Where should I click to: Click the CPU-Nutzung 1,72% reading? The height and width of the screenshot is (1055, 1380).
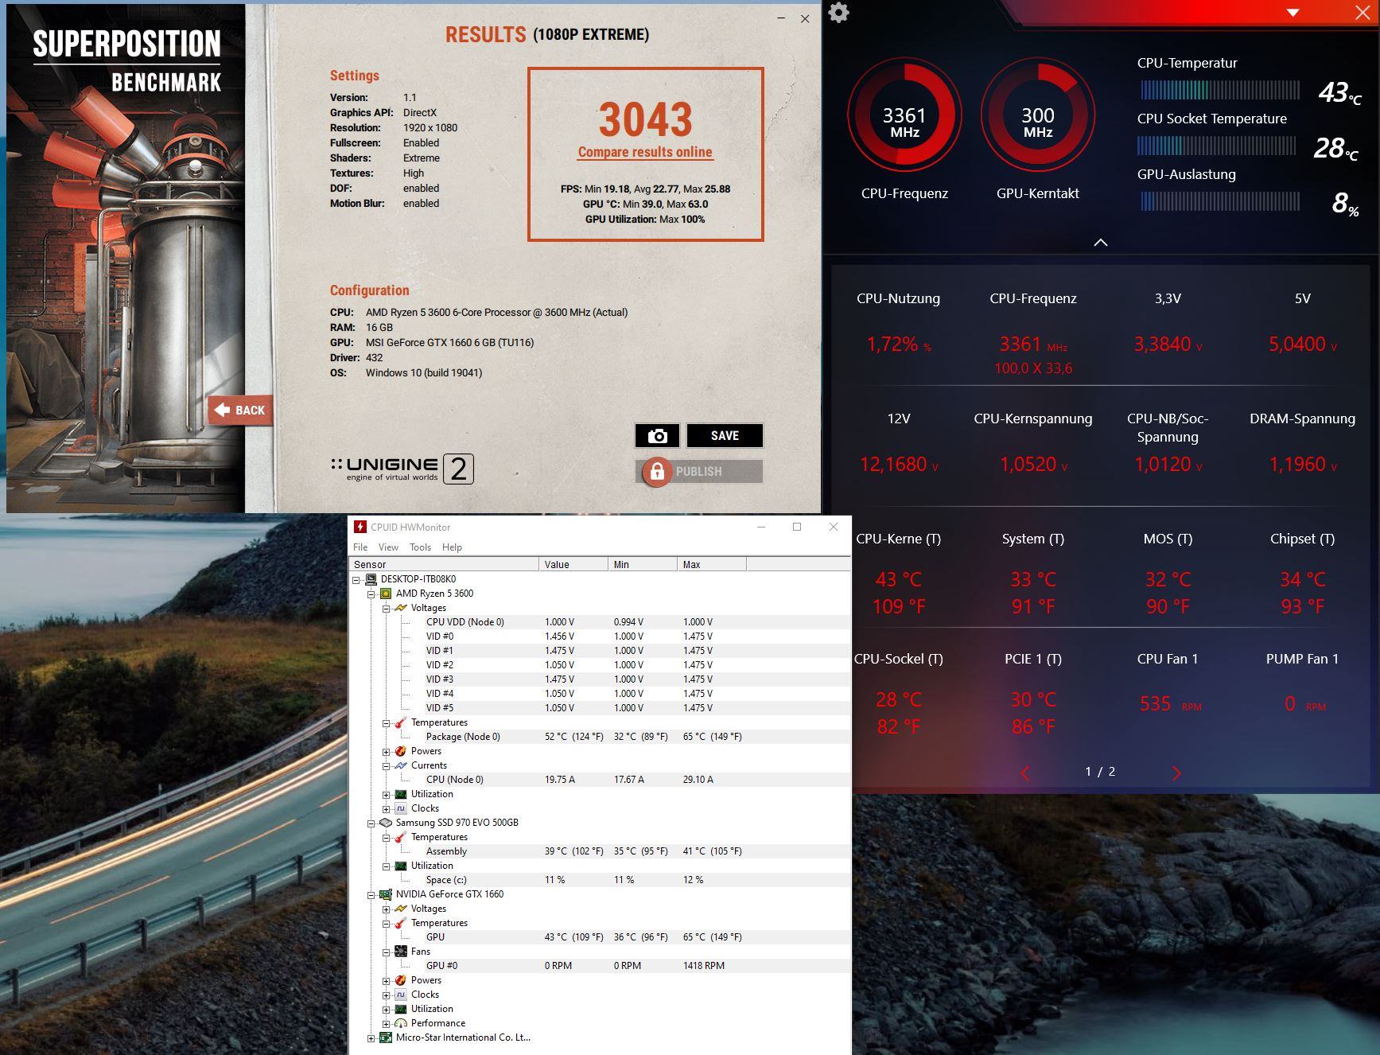898,345
